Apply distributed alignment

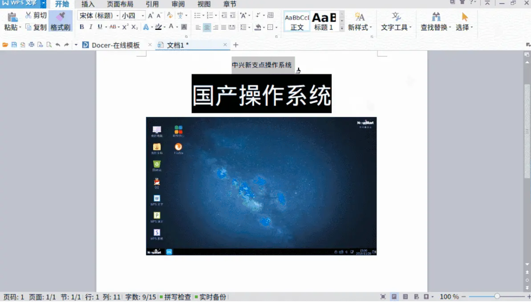click(x=232, y=27)
